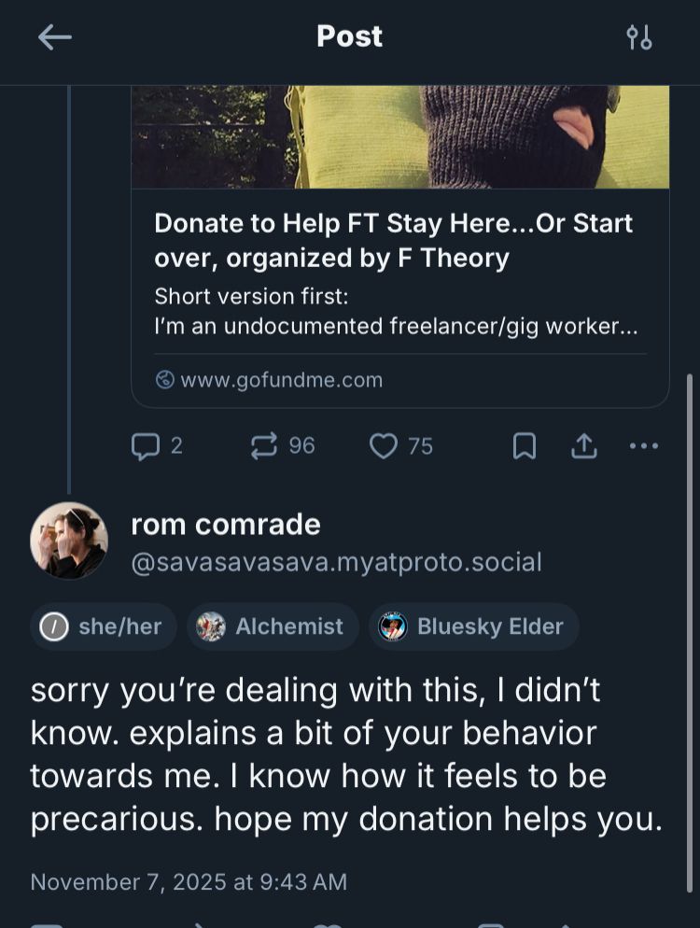
Task: Toggle the bookmark on the quoted post
Action: point(524,445)
